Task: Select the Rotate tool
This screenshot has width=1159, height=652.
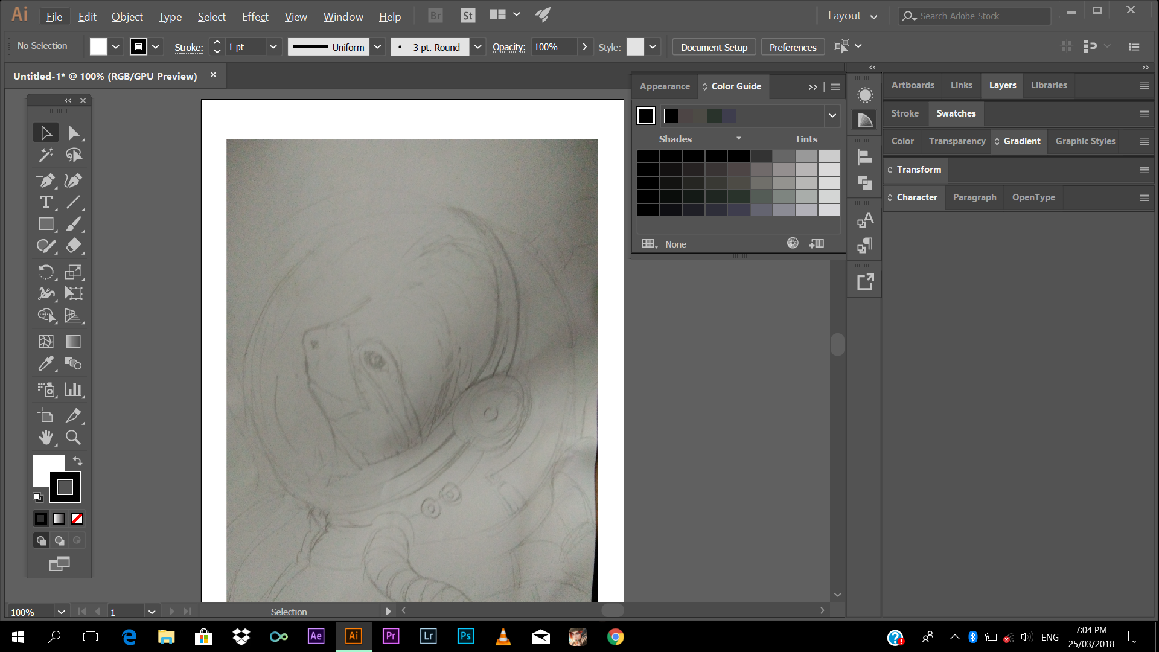Action: [x=46, y=272]
